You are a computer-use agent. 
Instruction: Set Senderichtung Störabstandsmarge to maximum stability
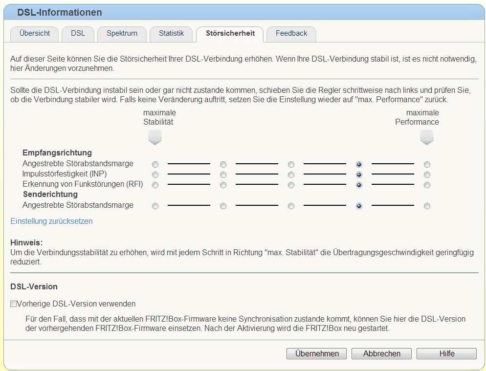[155, 206]
